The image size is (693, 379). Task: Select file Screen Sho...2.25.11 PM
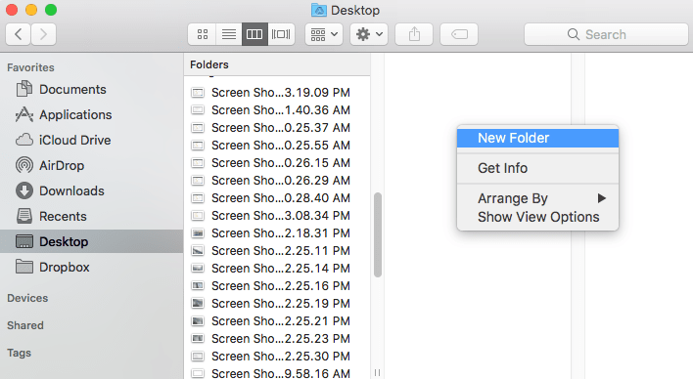[277, 251]
